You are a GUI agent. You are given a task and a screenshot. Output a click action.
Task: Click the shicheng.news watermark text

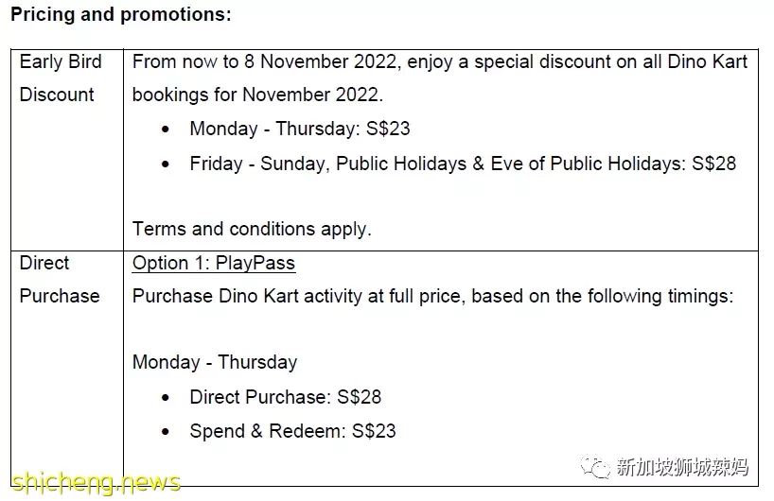[97, 482]
